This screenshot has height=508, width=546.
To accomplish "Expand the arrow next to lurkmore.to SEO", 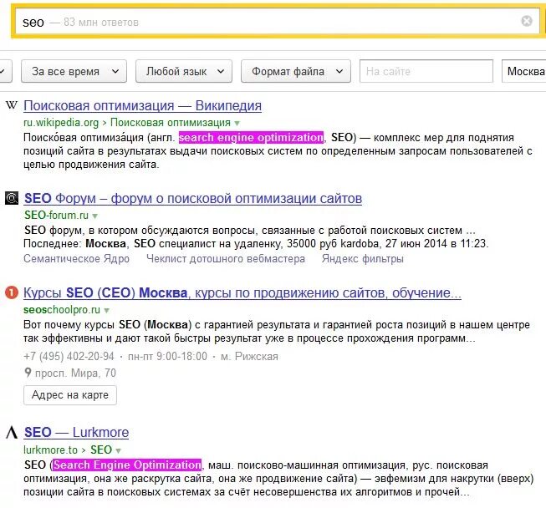I will 118,451.
